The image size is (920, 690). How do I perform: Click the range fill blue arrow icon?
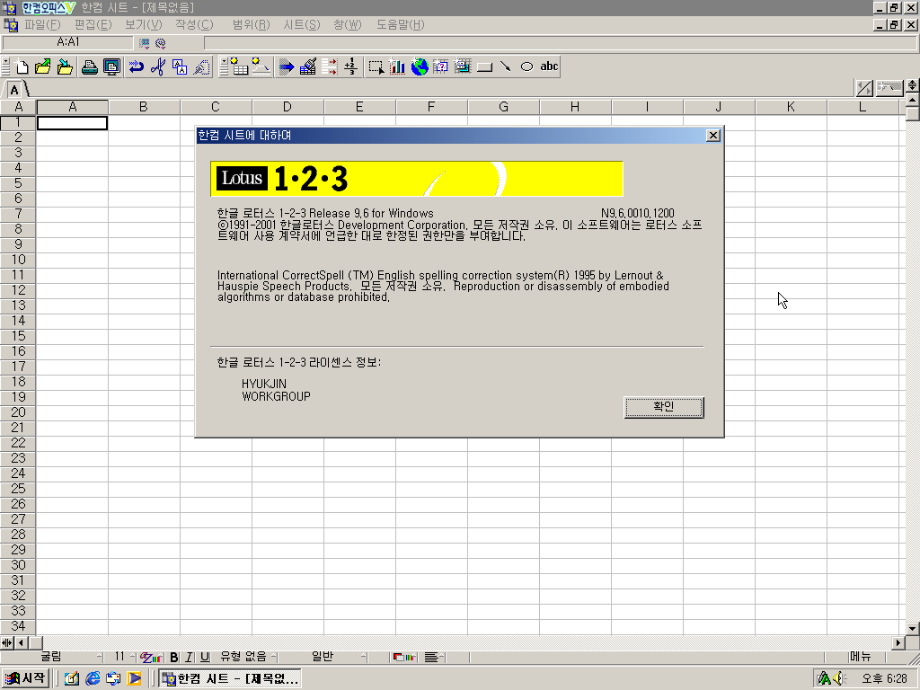point(287,66)
